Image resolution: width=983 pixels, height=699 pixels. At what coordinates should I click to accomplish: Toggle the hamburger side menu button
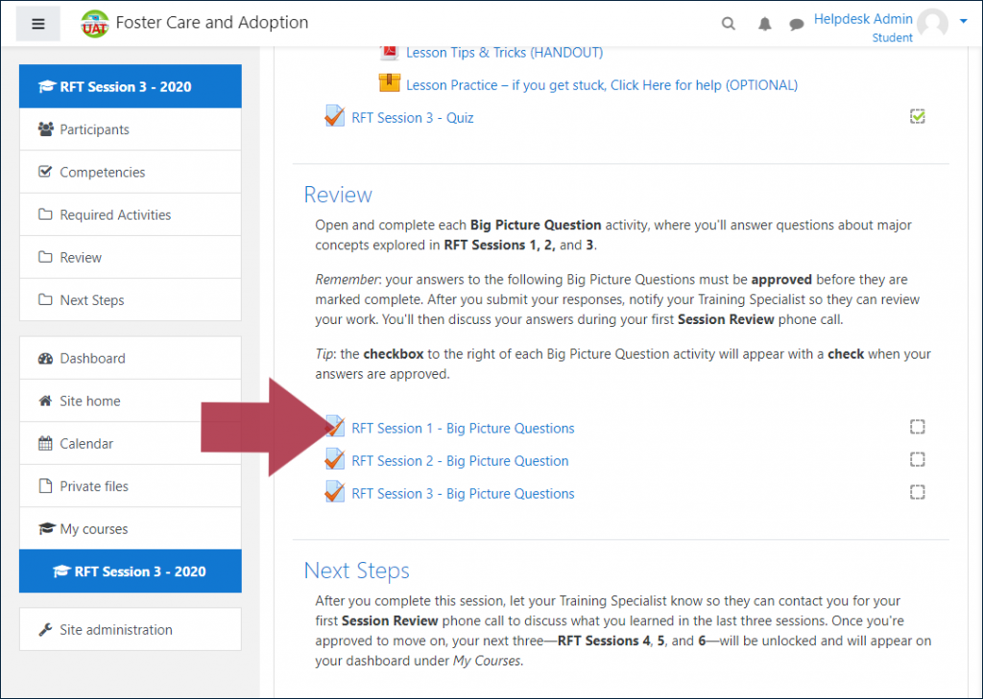[x=38, y=24]
